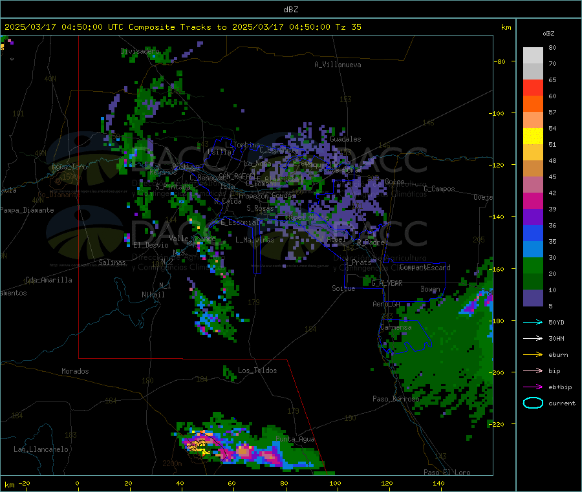Image resolution: width=582 pixels, height=492 pixels.
Task: Select the bright green swatch between 30 and 20
Action: click(x=533, y=266)
